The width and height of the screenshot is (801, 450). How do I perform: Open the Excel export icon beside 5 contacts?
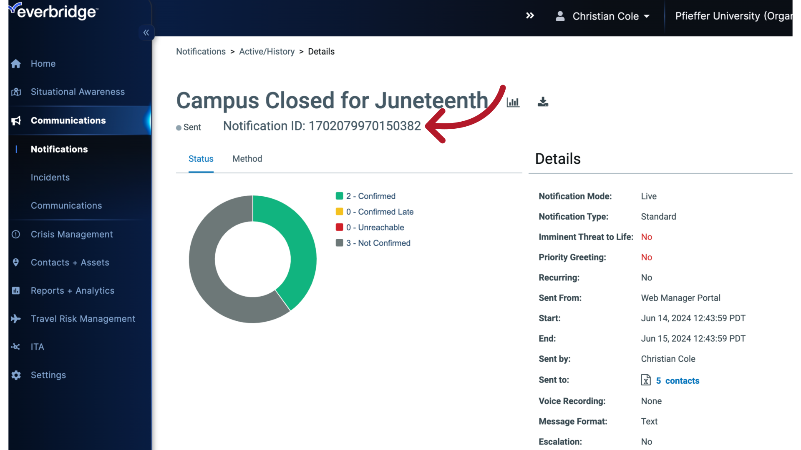point(646,380)
